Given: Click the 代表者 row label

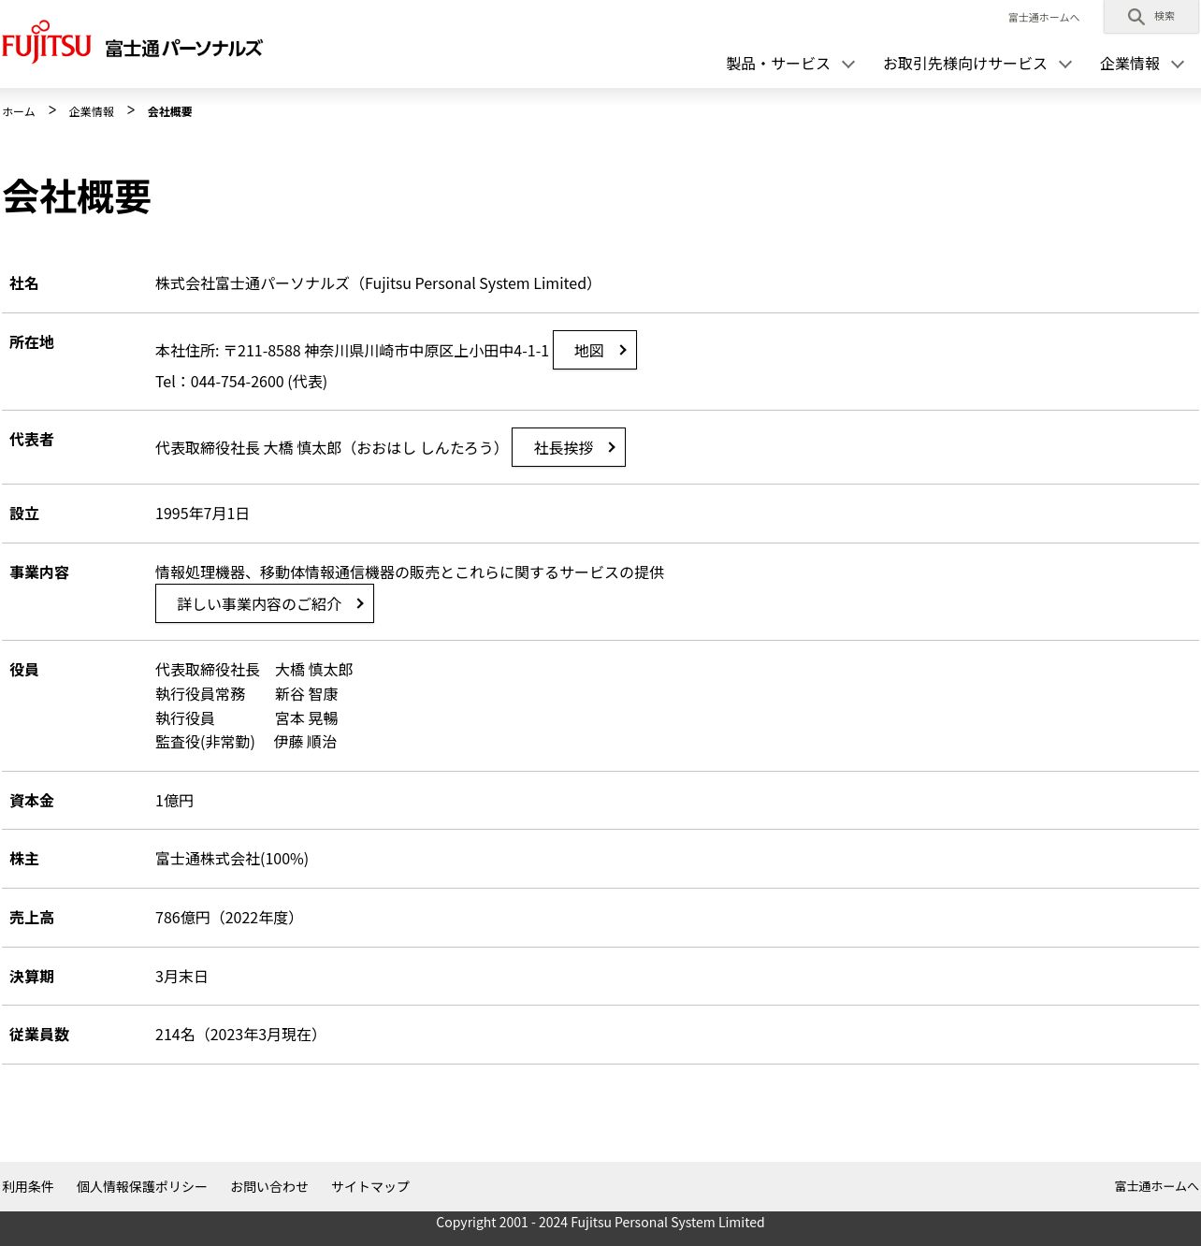Looking at the screenshot, I should pyautogui.click(x=32, y=440).
